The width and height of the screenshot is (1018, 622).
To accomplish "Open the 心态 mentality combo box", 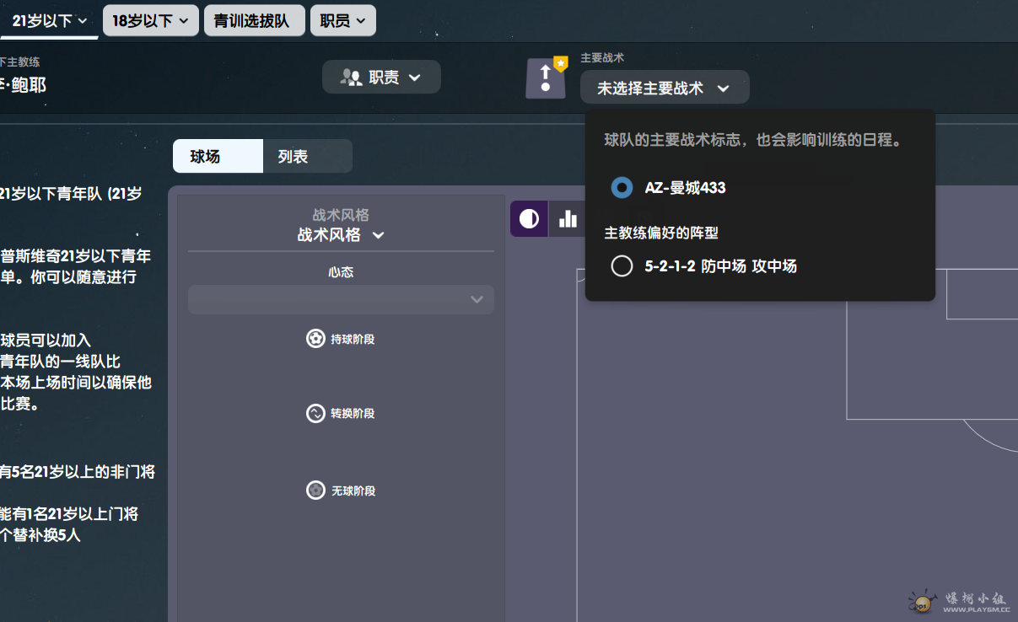I will click(x=341, y=299).
